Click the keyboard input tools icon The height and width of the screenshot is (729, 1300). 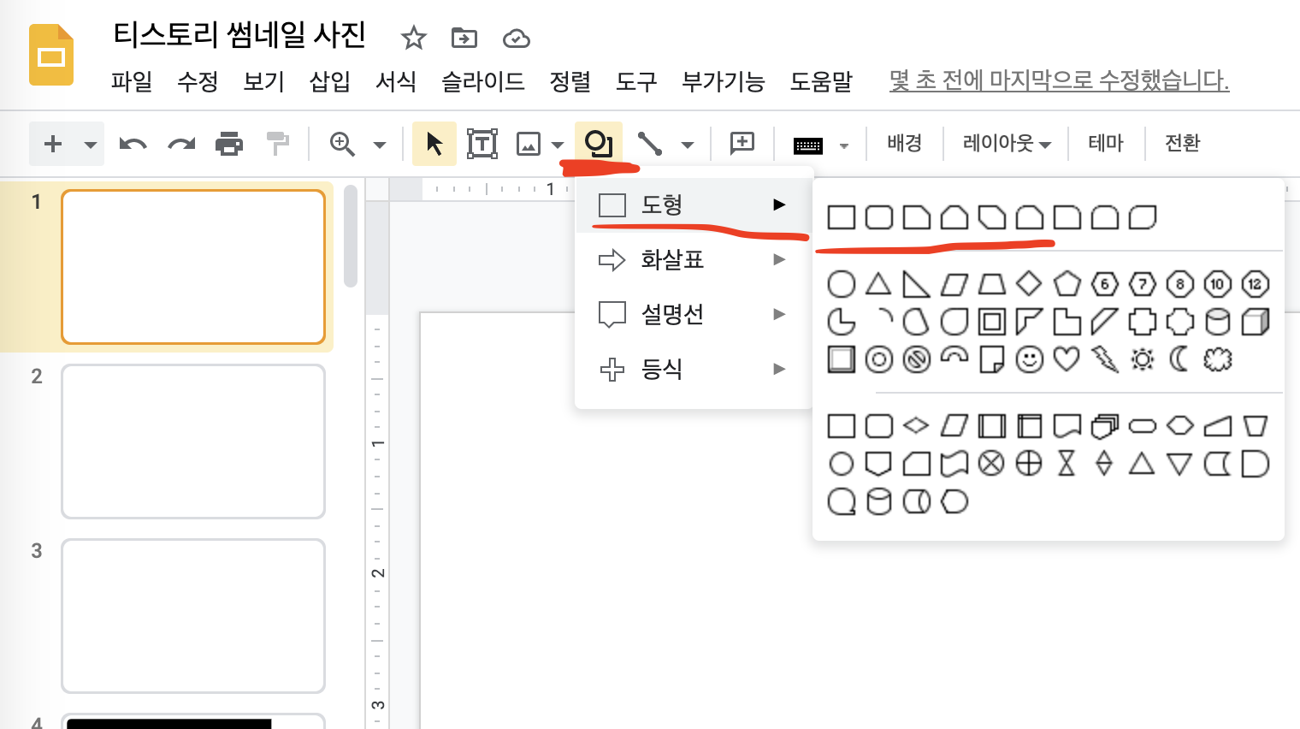coord(807,145)
